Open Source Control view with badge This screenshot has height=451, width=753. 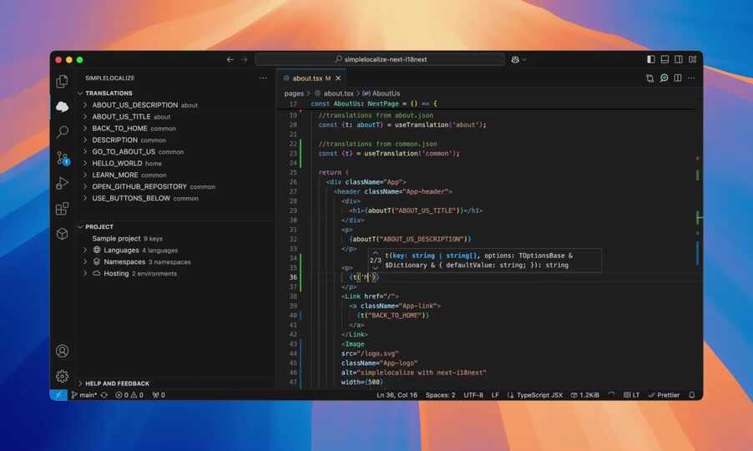pyautogui.click(x=62, y=158)
